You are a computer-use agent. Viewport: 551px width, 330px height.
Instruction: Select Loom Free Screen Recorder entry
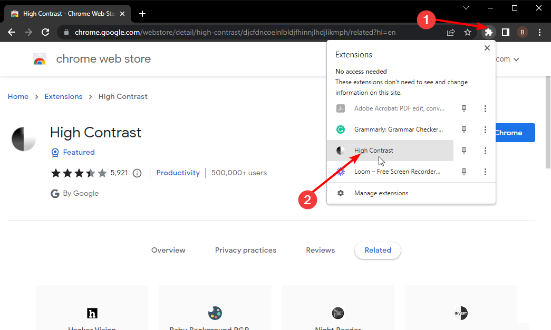[390, 172]
